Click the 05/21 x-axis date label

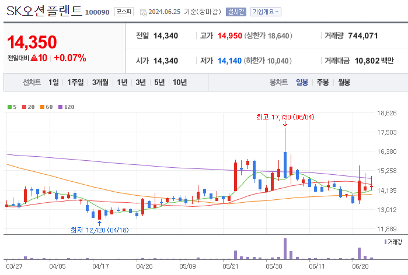coord(231,266)
